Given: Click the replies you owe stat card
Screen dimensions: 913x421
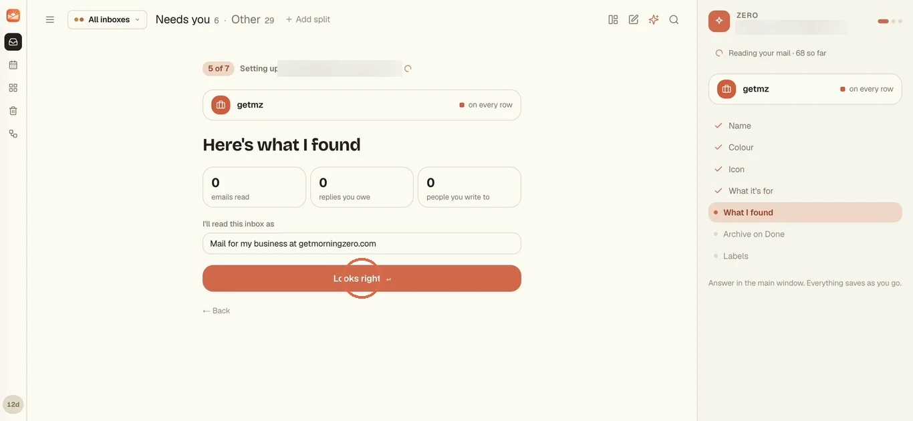Looking at the screenshot, I should [362, 187].
